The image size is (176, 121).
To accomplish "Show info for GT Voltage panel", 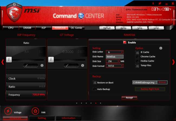I will tap(83, 66).
